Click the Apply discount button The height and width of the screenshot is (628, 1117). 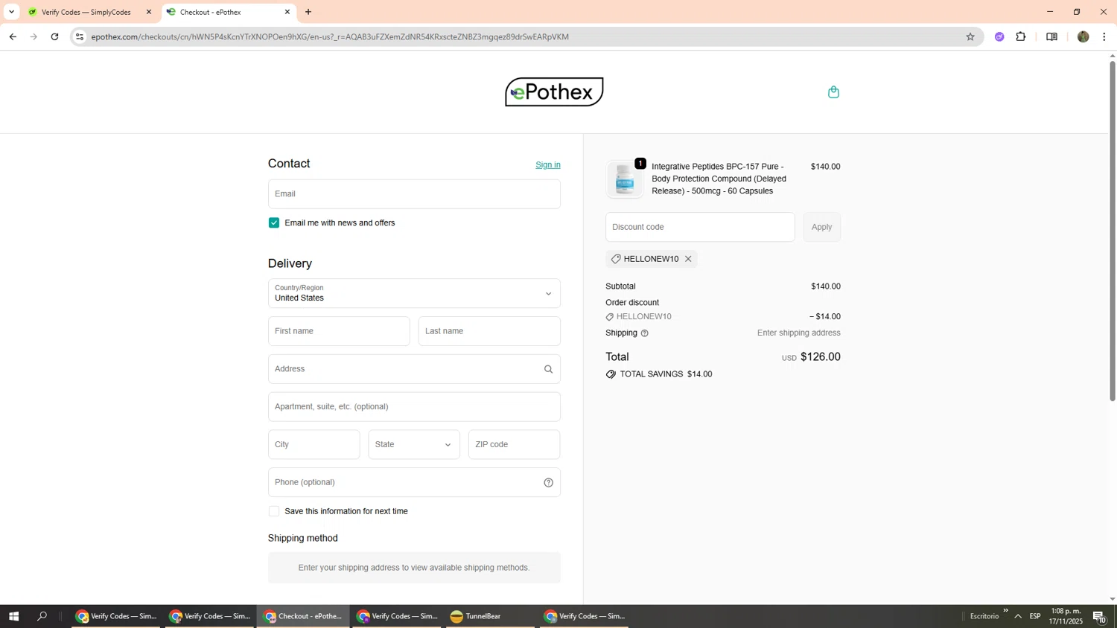tap(821, 227)
